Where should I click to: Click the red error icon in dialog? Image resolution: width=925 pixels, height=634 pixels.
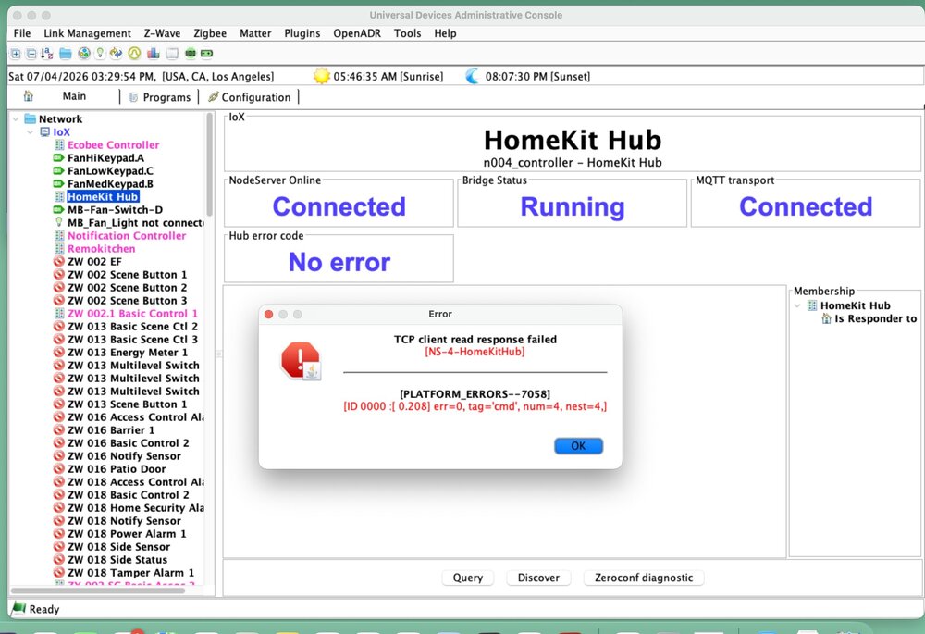point(302,361)
